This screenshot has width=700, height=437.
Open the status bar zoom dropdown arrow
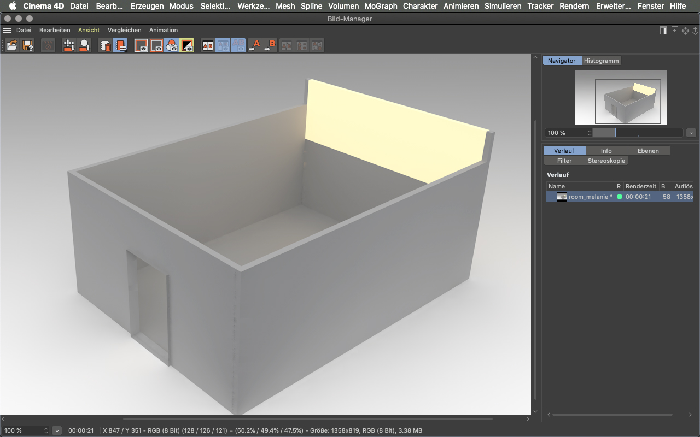pos(57,430)
